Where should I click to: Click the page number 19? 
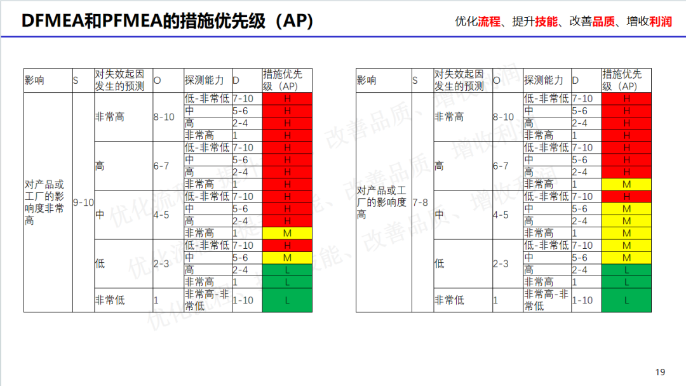661,372
